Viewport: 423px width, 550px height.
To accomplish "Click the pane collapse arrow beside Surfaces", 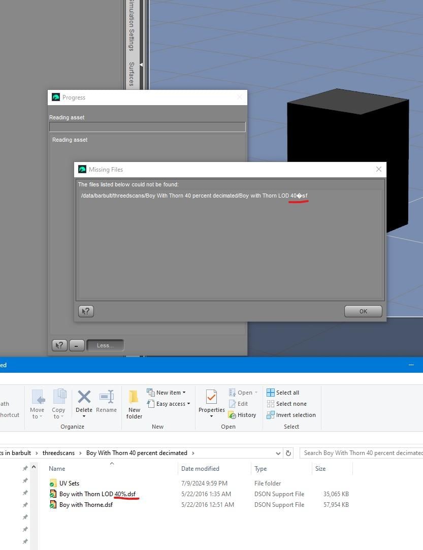I will point(141,64).
